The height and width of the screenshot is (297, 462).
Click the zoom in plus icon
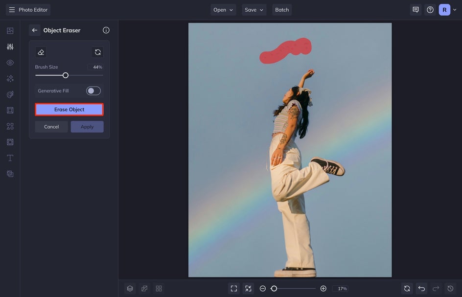tap(323, 289)
